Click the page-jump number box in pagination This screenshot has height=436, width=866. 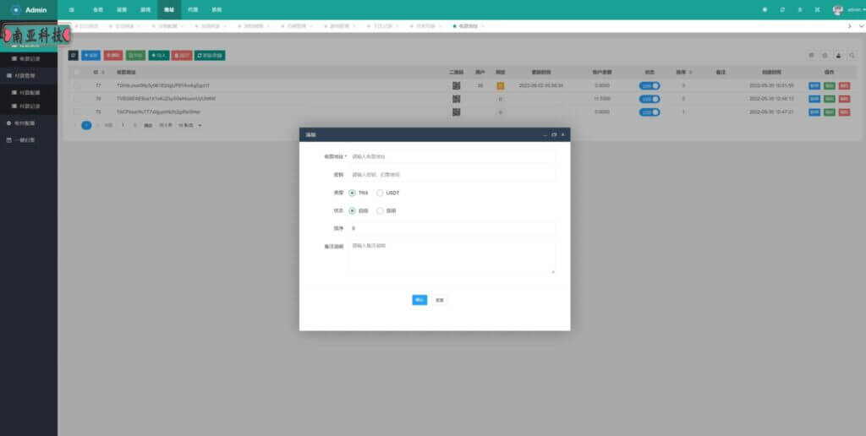click(123, 125)
